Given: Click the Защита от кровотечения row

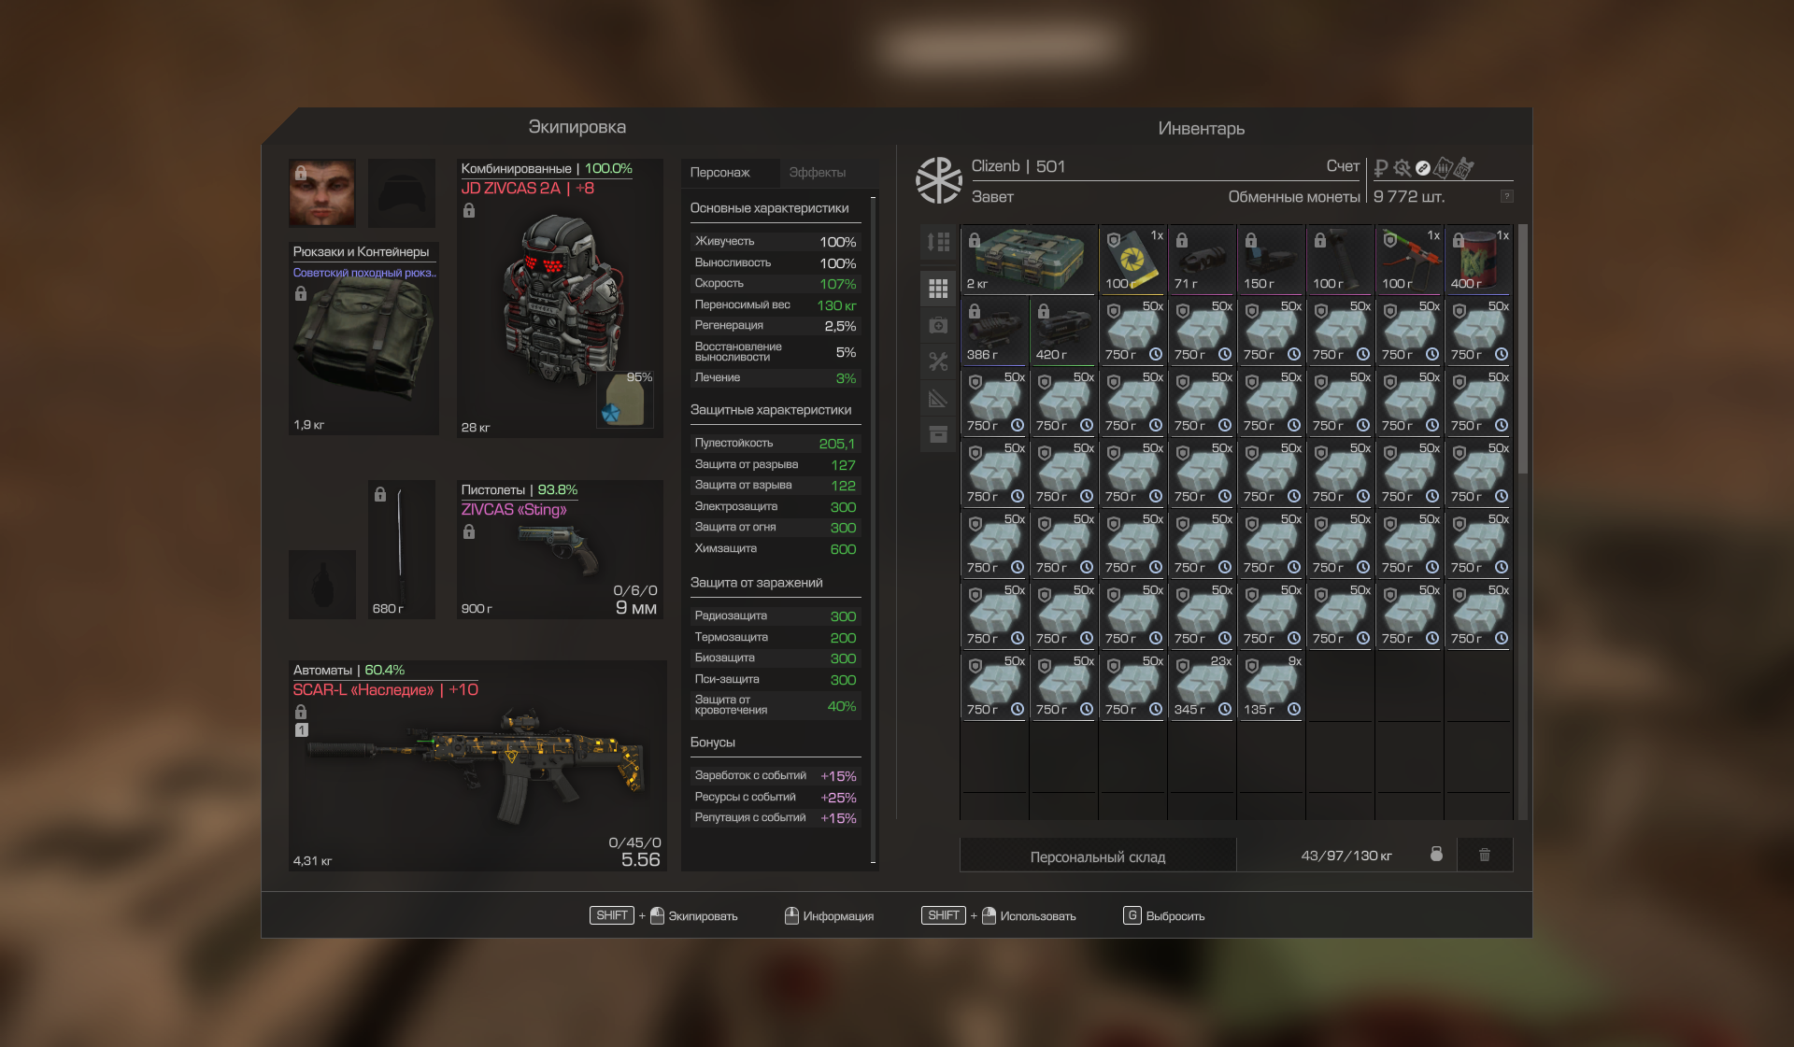Looking at the screenshot, I should click(775, 705).
